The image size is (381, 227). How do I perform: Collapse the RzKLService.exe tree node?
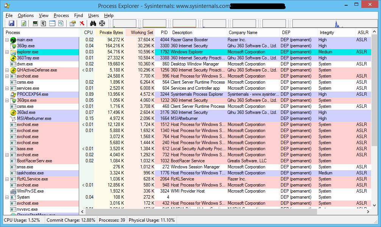7,179
